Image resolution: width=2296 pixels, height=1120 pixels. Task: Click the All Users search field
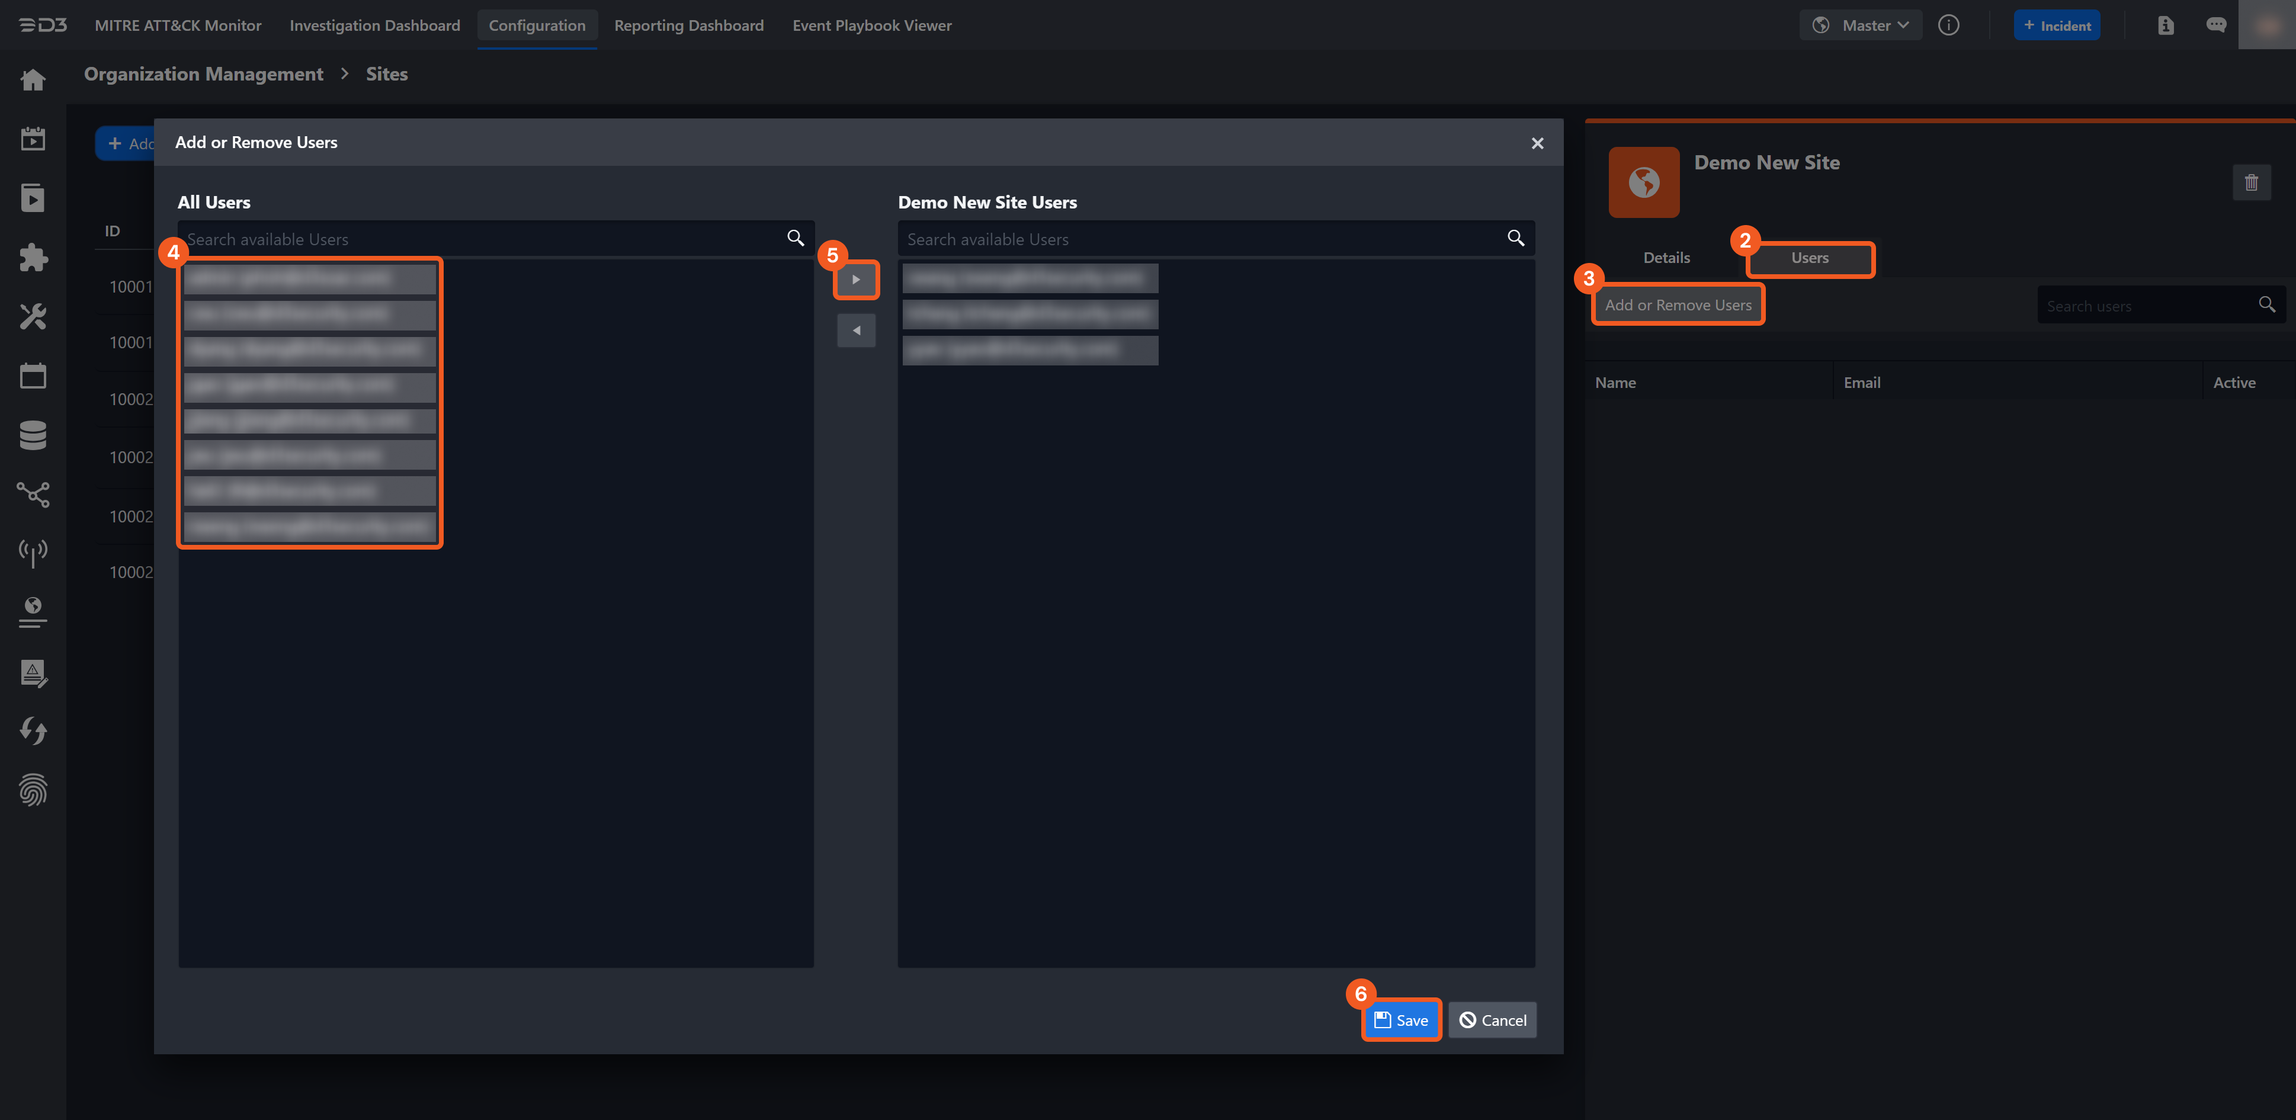click(x=482, y=239)
